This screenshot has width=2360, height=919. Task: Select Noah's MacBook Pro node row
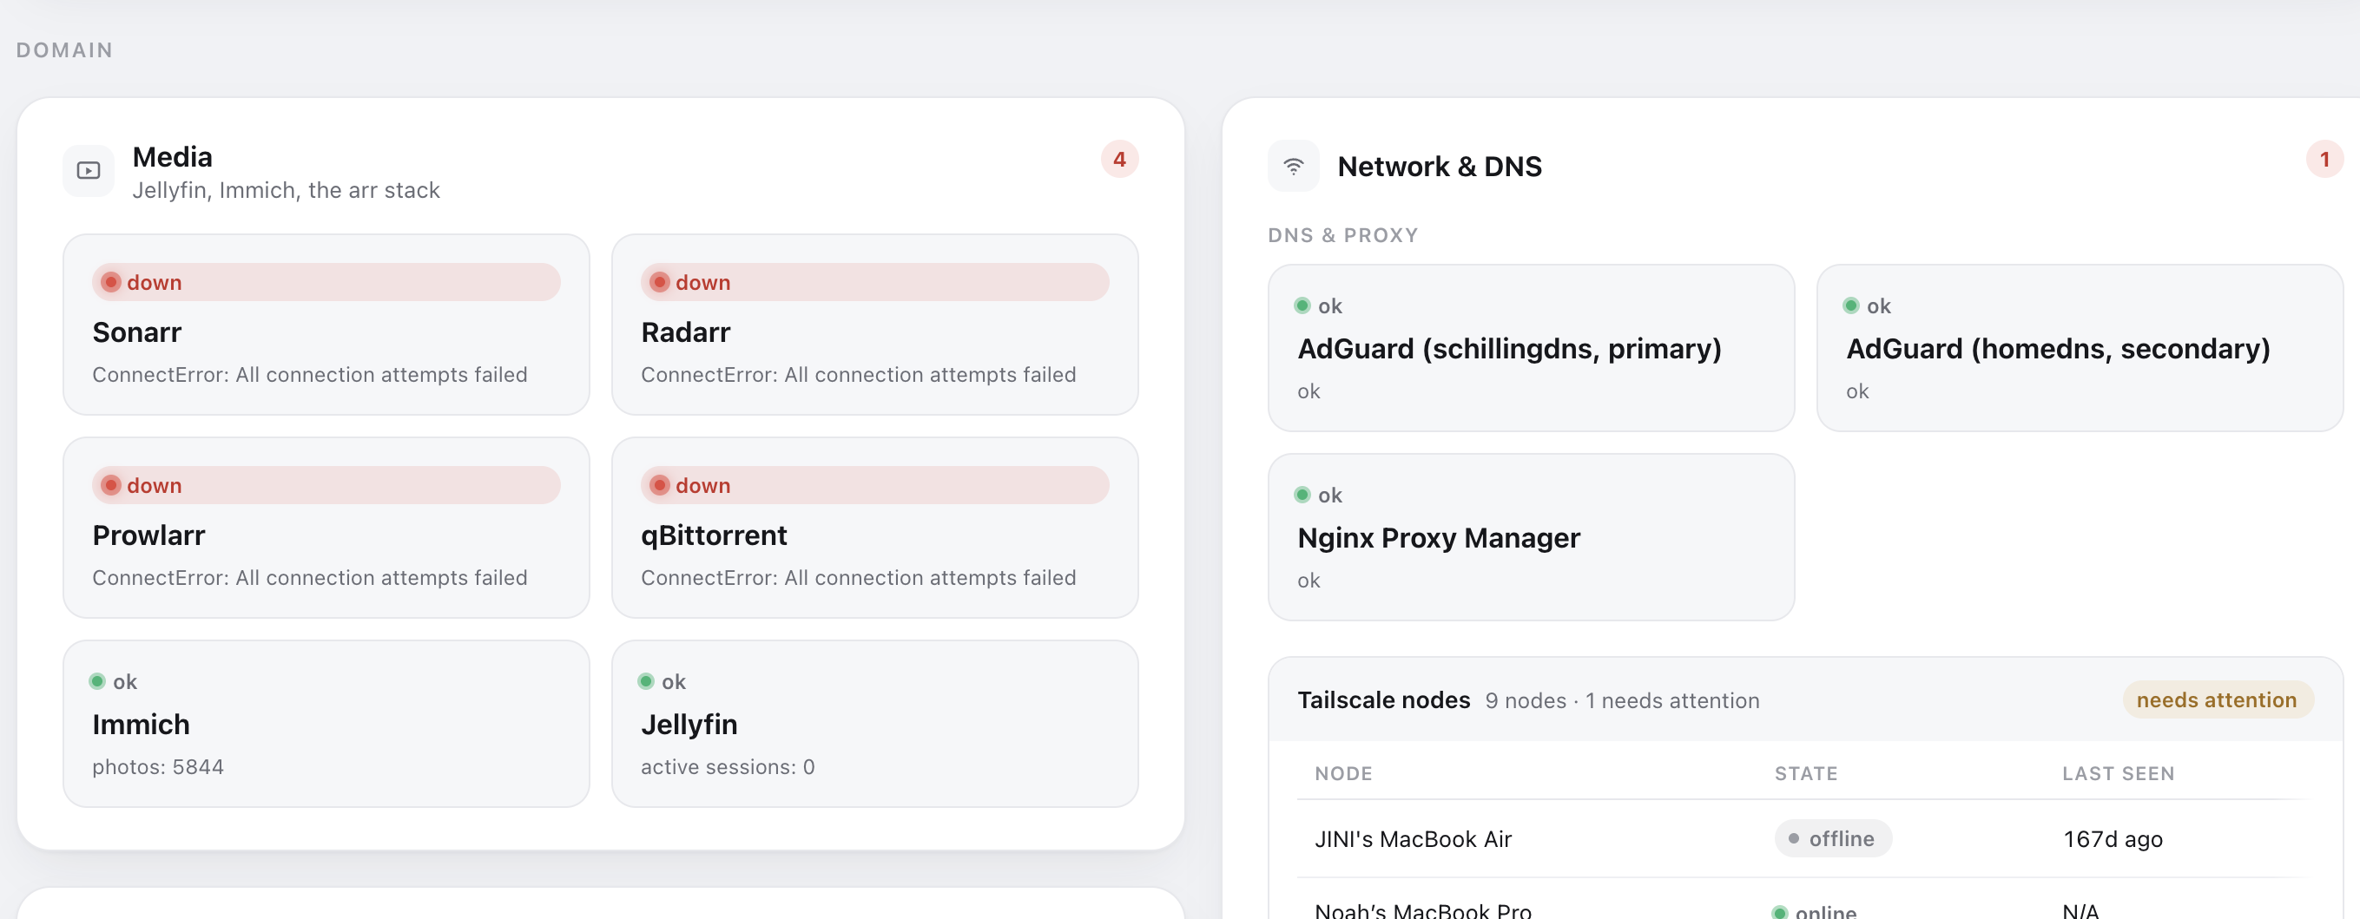tap(1805, 901)
